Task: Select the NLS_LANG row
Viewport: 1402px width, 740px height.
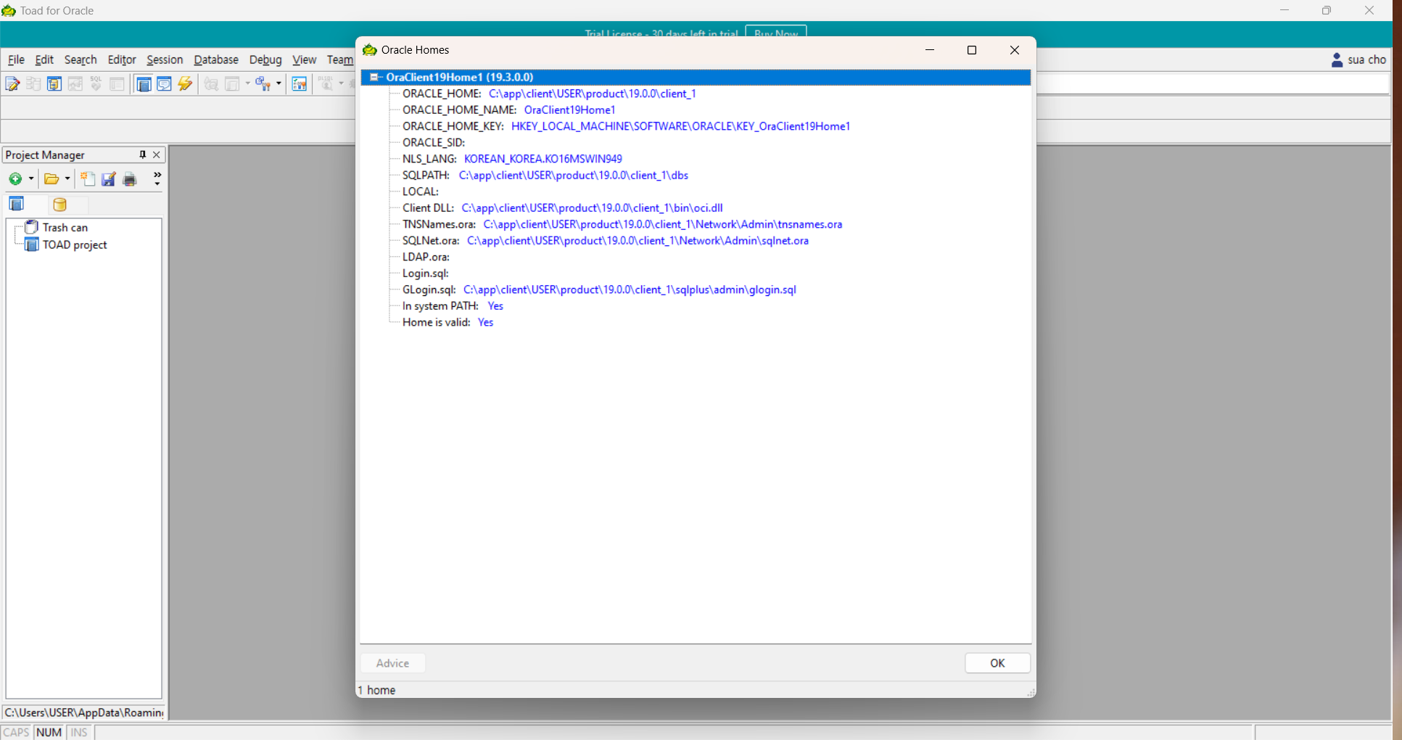Action: [x=512, y=159]
